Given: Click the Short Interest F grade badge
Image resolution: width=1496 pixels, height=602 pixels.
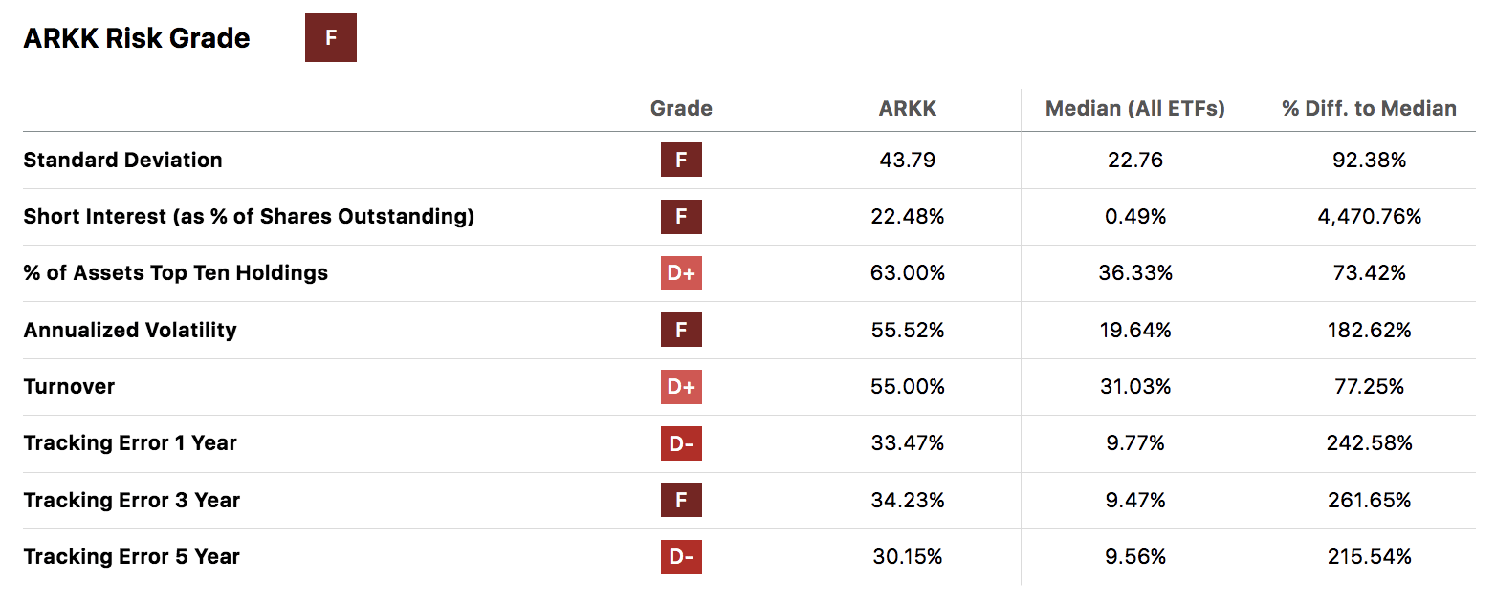Looking at the screenshot, I should (x=681, y=216).
